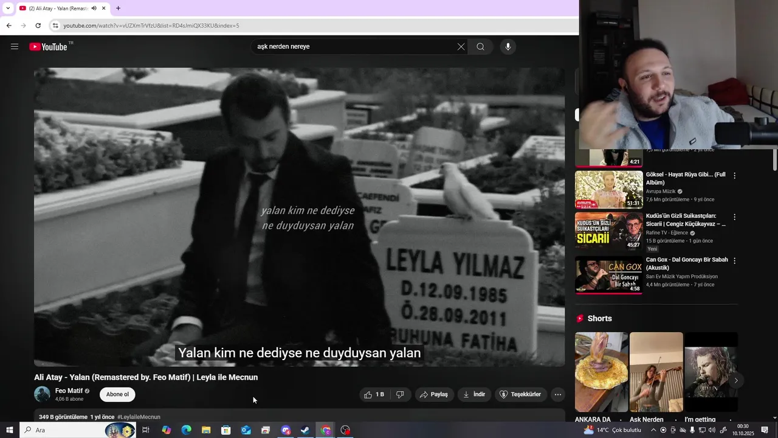
Task: Click San Ev Müzik Yapım Prodüksiyon text
Action: [x=682, y=276]
